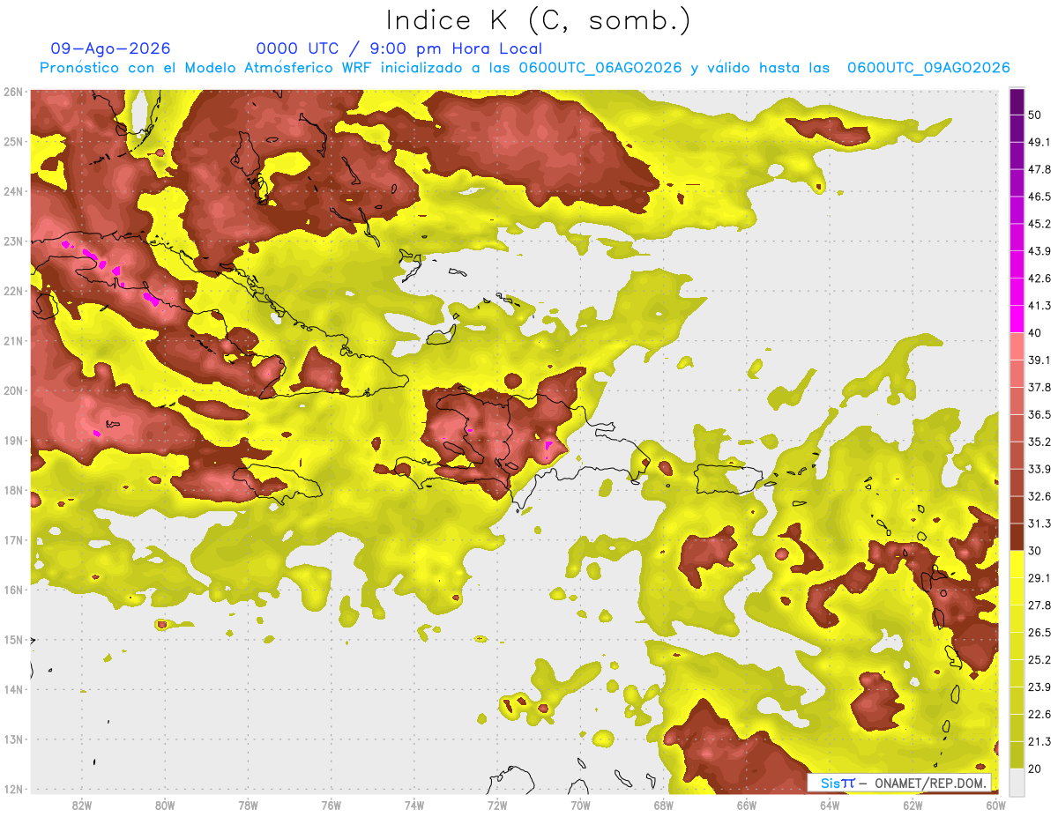Click the colorbar value 43.9
Viewport: 1058px width, 817px height.
tap(1039, 251)
